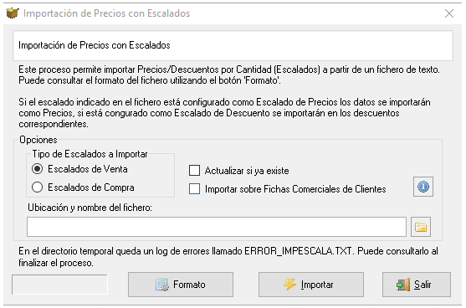Screen dimensions: 466x308
Task: Open the folder browse icon for file
Action: pos(421,227)
